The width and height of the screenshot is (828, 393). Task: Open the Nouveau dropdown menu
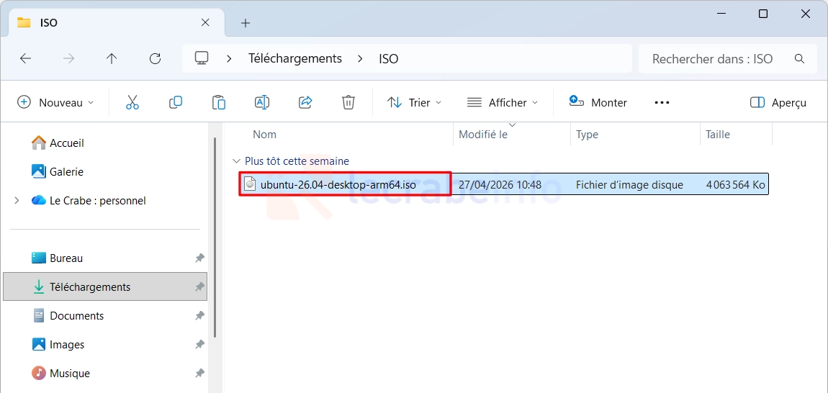pos(56,102)
